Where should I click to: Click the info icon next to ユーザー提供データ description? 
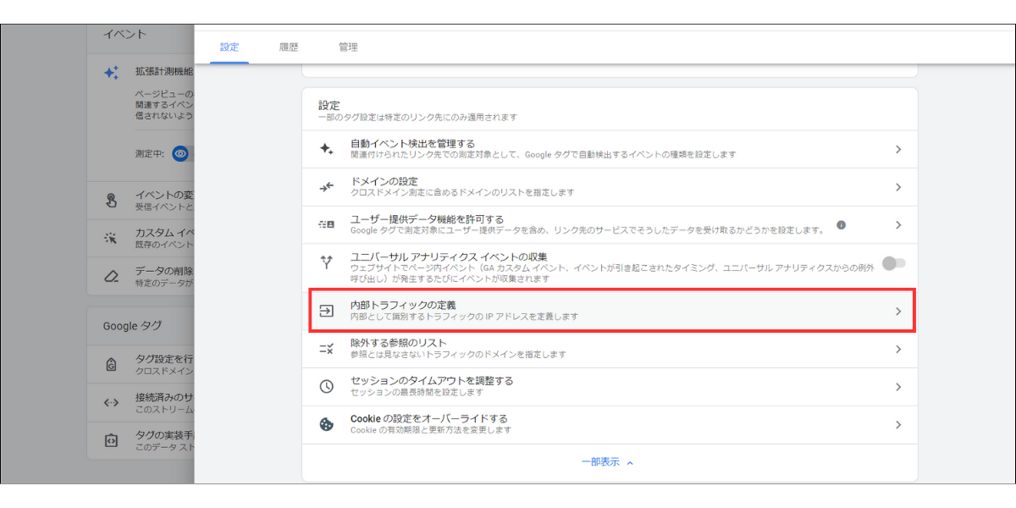[841, 225]
